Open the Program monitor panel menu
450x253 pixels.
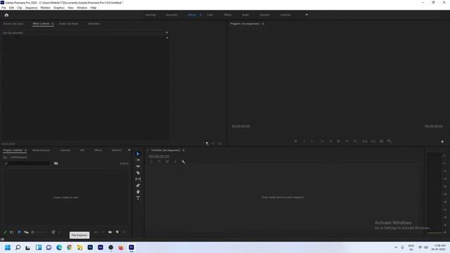[262, 24]
